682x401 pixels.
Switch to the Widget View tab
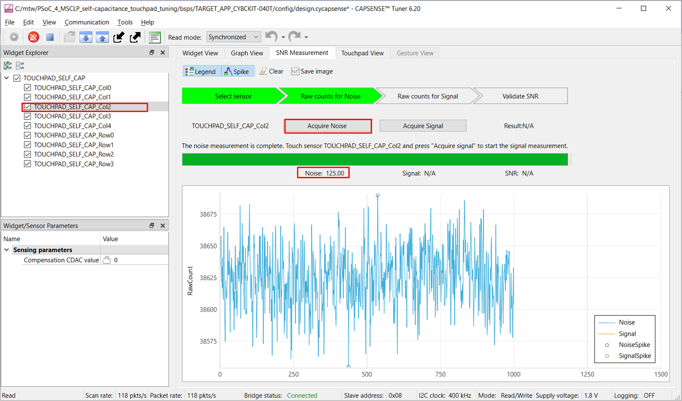200,53
